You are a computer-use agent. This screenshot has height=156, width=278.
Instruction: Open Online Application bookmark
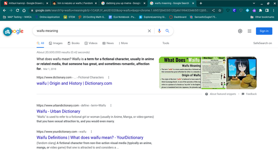[47, 17]
